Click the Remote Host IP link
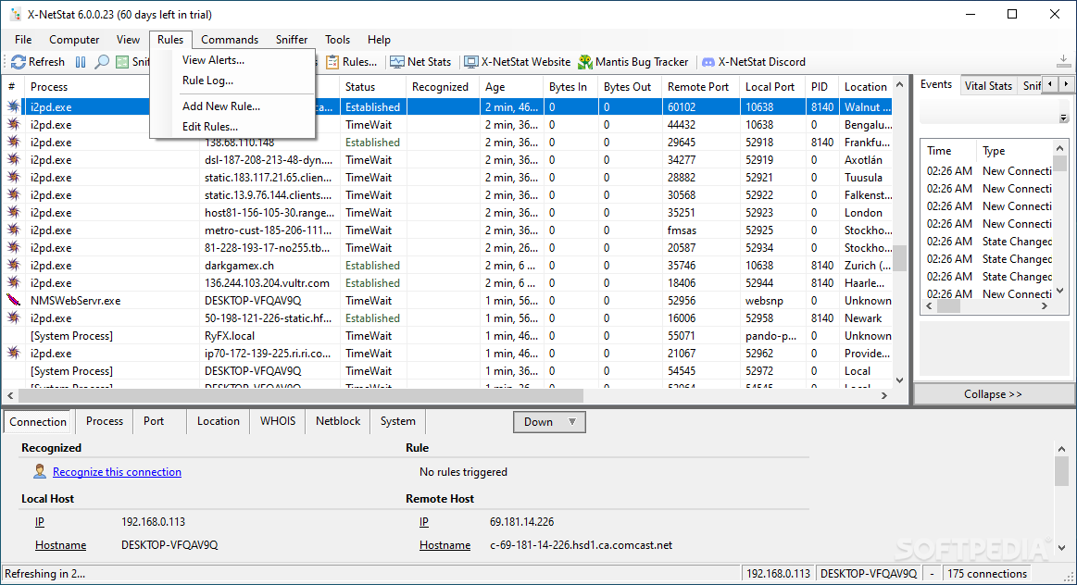 [424, 522]
